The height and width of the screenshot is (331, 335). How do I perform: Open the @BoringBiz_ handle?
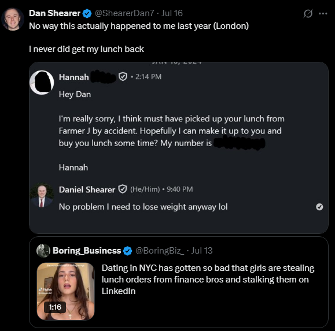[x=160, y=251]
